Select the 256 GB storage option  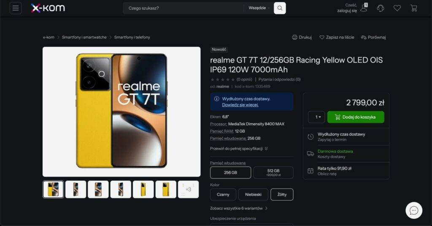tap(230, 172)
